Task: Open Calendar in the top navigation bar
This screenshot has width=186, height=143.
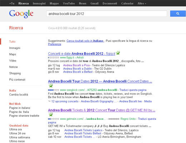Action: pyautogui.click(x=127, y=4)
